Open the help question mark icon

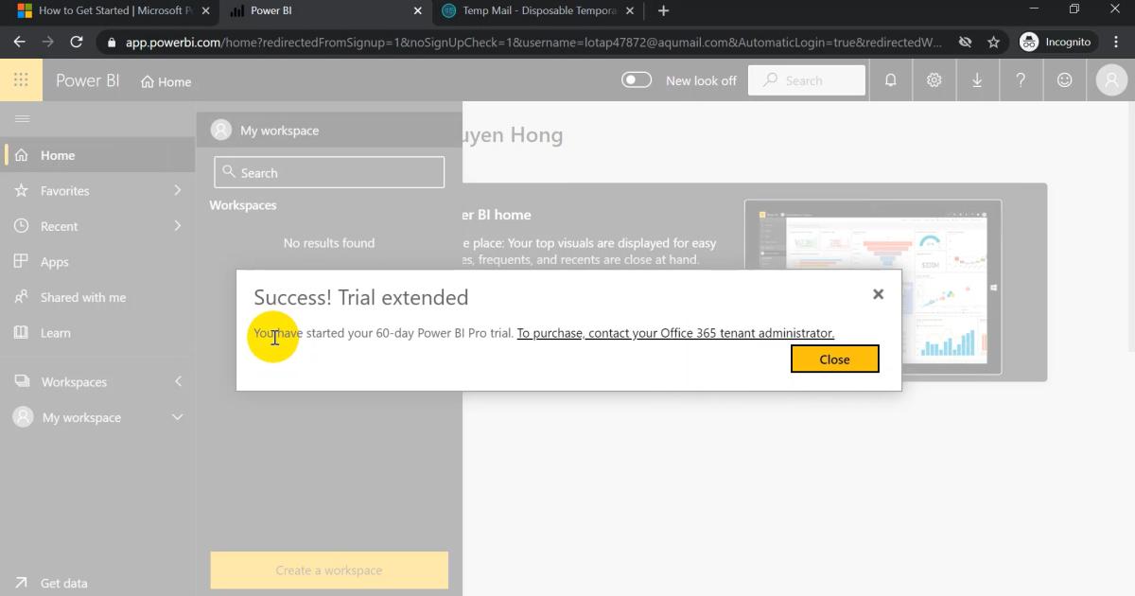point(1021,80)
